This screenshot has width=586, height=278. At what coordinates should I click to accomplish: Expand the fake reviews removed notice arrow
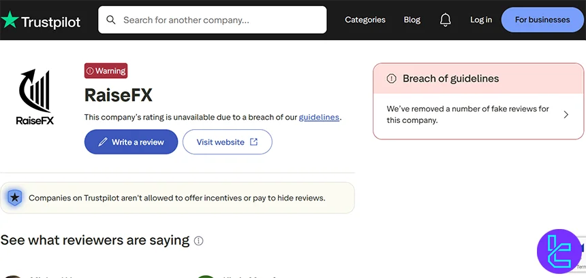pyautogui.click(x=566, y=114)
